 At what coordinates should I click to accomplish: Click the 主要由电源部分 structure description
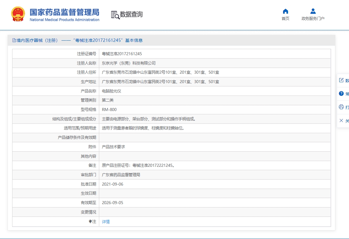tap(149, 119)
